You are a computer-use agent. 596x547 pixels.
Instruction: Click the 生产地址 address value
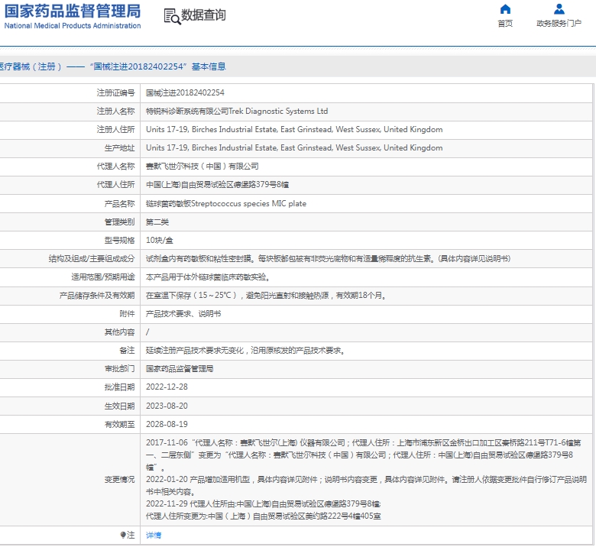[294, 148]
